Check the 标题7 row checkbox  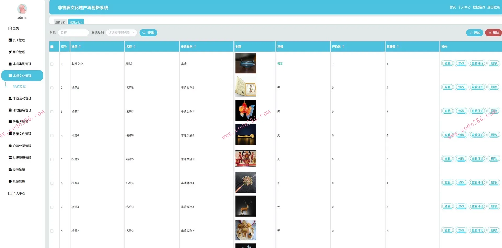click(52, 112)
